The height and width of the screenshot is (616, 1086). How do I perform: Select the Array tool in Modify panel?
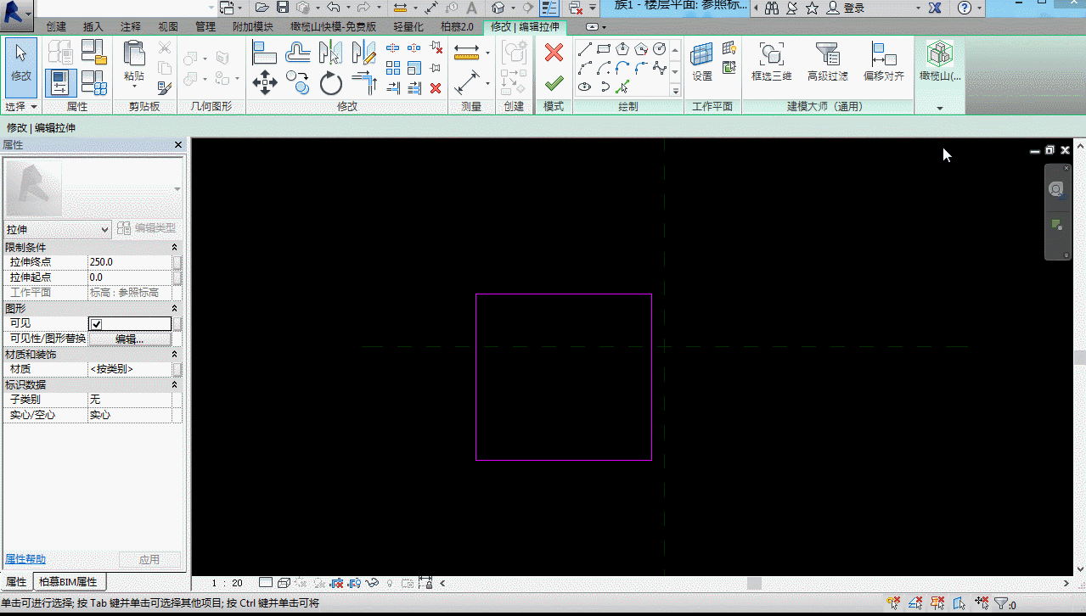tap(393, 68)
